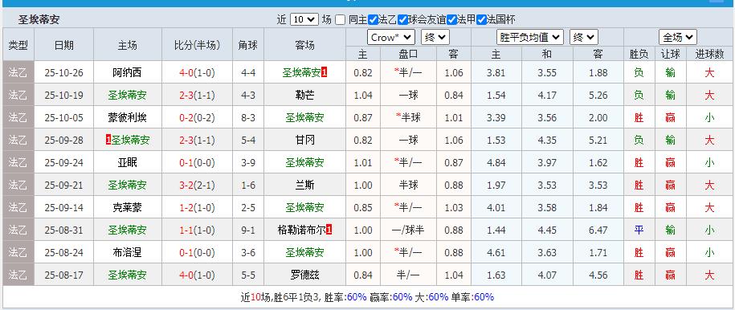Screen dimensions: 735x310
Task: Open the 勒芒 team link
Action: tap(304, 96)
